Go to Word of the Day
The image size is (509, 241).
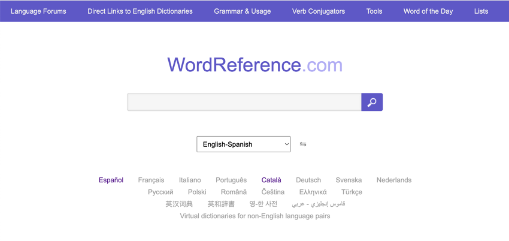[x=428, y=11]
